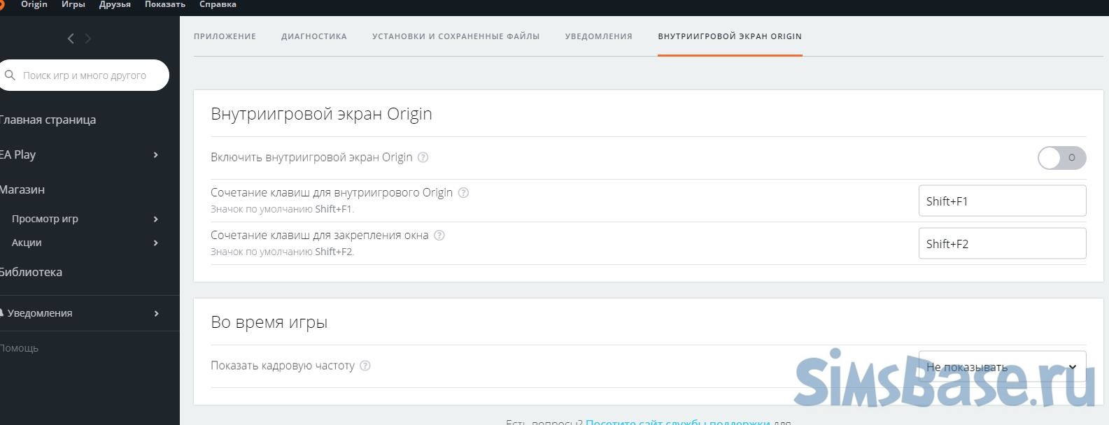
Task: Click the Помощь link in sidebar
Action: 20,348
